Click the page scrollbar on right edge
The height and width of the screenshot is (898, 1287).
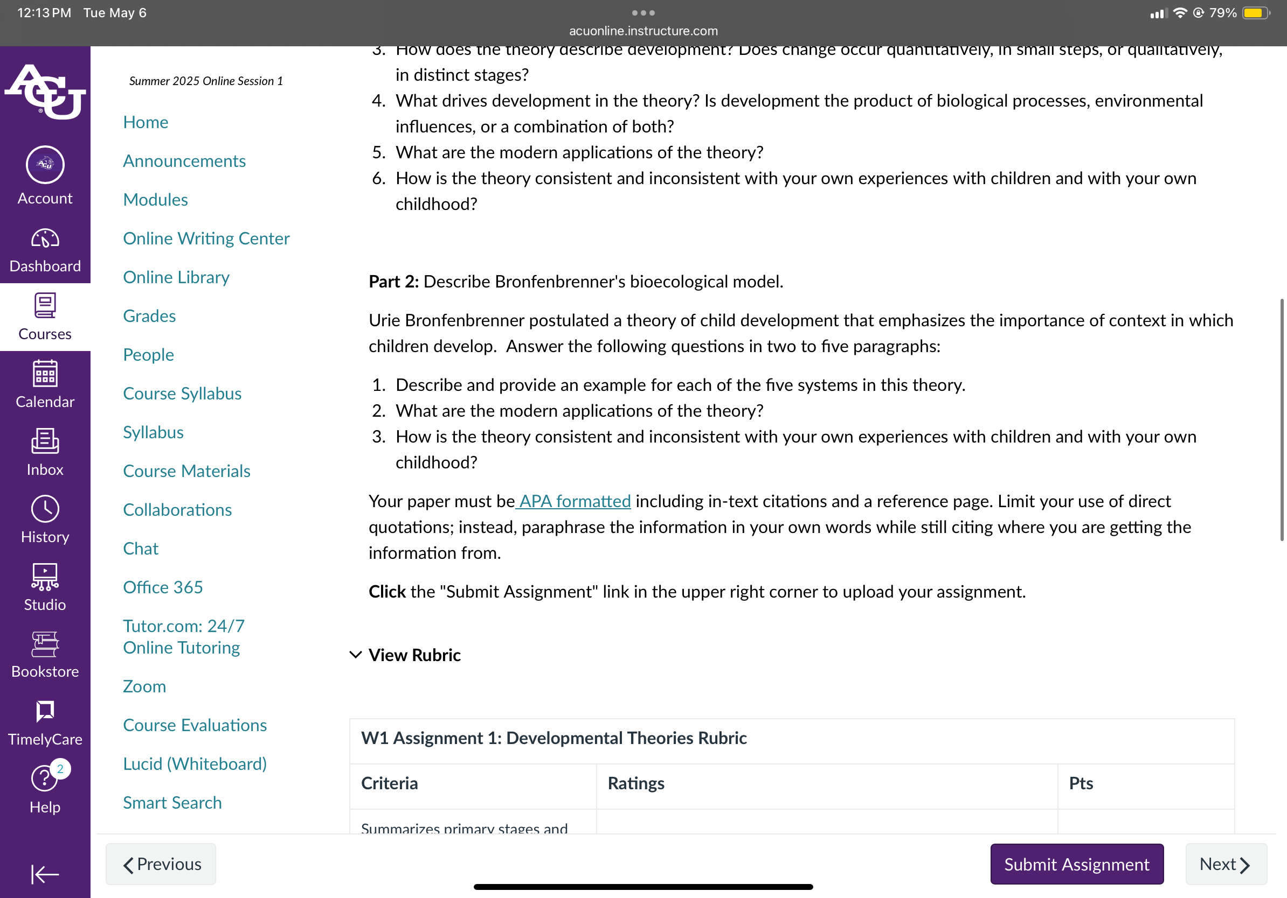point(1282,420)
